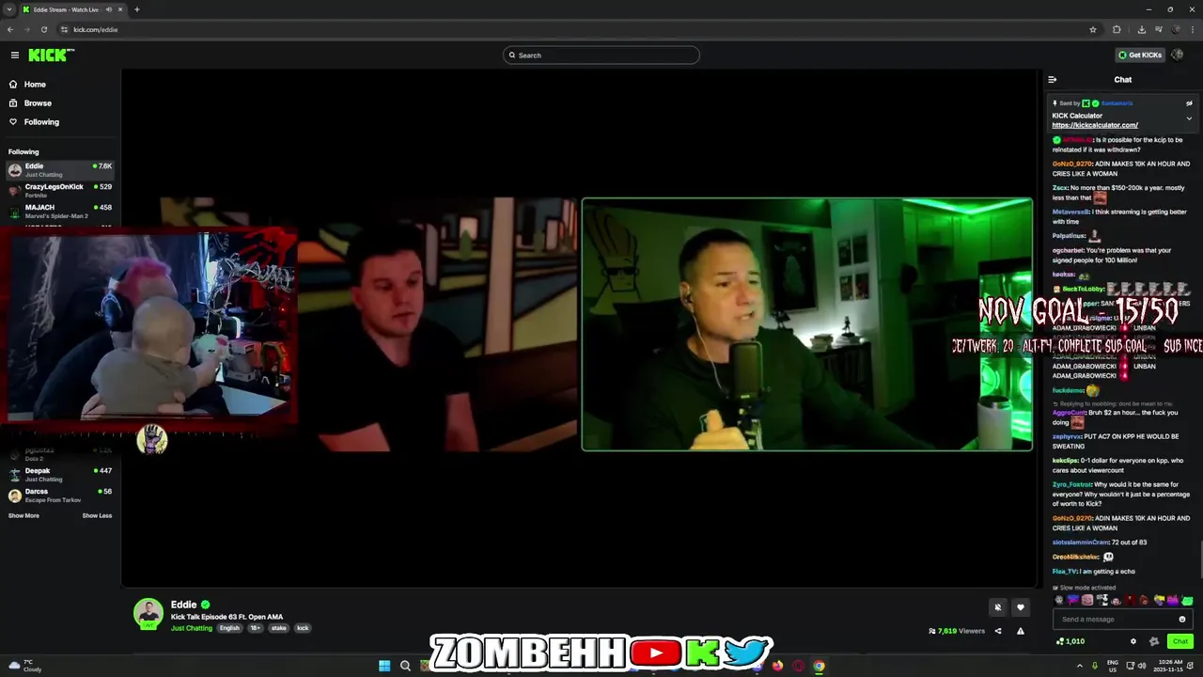Collapse the chat panel
The width and height of the screenshot is (1203, 677).
click(1053, 80)
